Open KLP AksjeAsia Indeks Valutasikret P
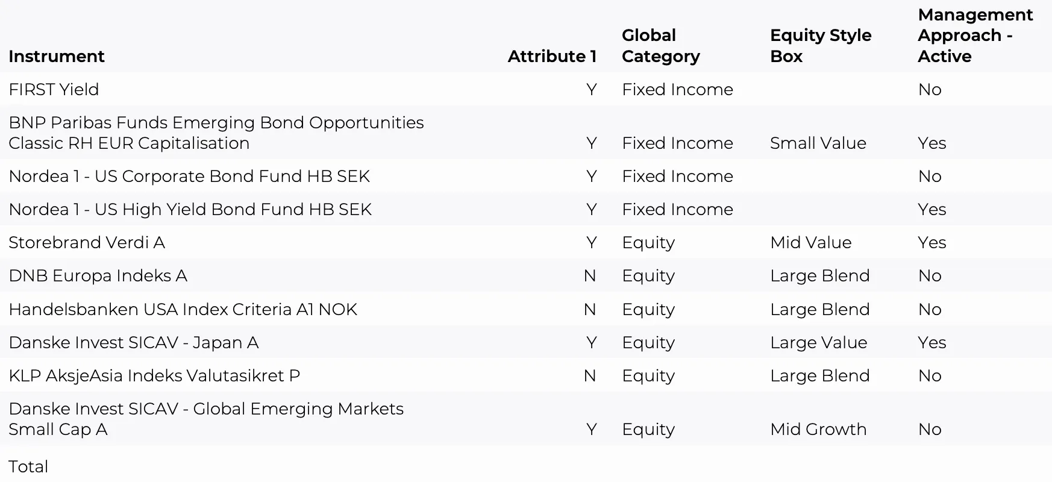Screen dimensions: 1052x482 (x=154, y=375)
